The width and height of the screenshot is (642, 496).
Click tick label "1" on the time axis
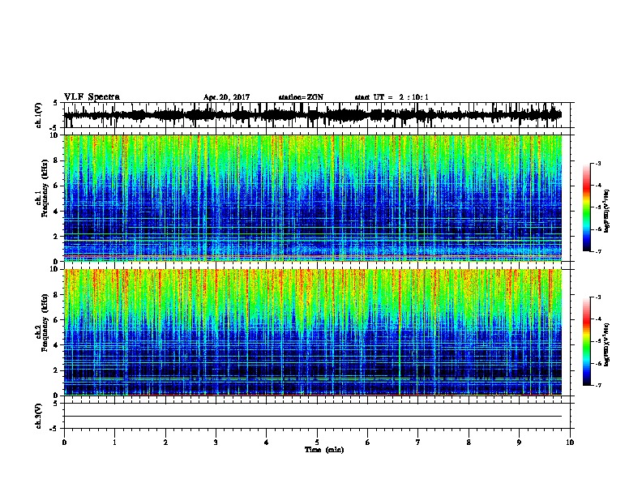114,443
